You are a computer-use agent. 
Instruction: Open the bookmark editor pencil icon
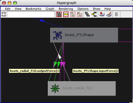pos(109,14)
